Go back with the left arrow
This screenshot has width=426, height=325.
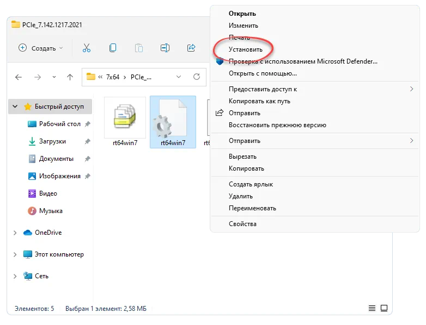[x=19, y=77]
